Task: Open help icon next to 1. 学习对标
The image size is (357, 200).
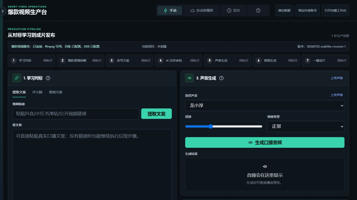Action: click(48, 78)
